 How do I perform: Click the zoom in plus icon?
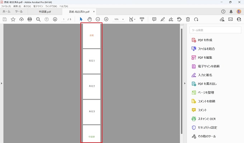[x=106, y=19]
